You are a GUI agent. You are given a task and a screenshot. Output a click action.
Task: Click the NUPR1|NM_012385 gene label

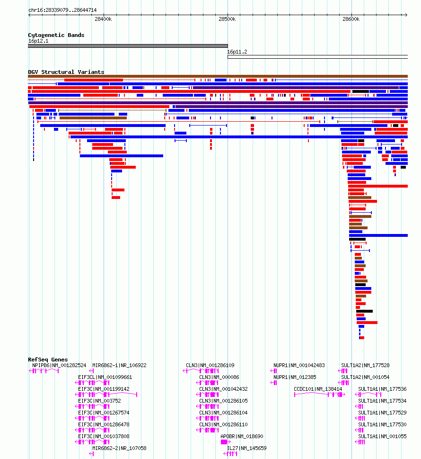[x=295, y=378]
